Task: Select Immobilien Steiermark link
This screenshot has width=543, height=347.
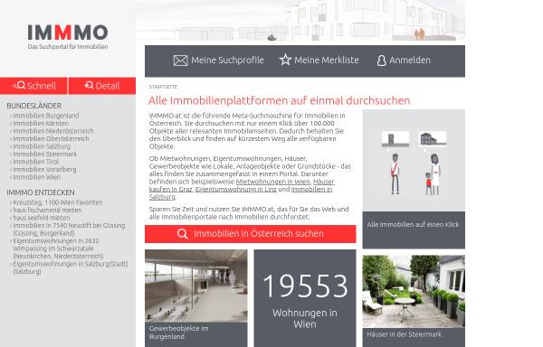Action: [x=45, y=154]
